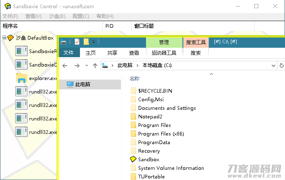
Task: Switch to the 共享 ribbon tab
Action: 112,53
